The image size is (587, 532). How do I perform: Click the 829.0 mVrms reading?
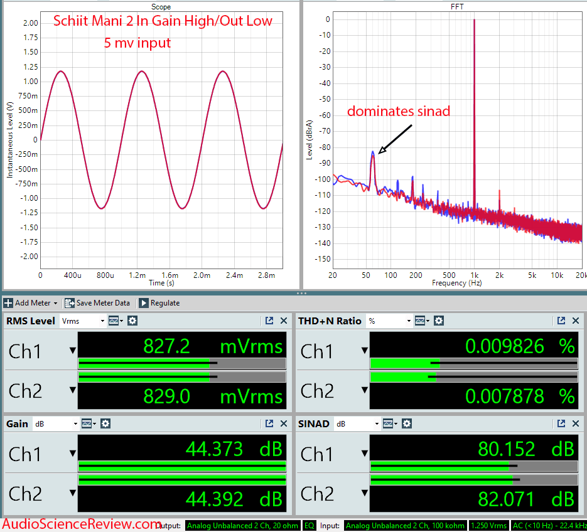click(213, 396)
